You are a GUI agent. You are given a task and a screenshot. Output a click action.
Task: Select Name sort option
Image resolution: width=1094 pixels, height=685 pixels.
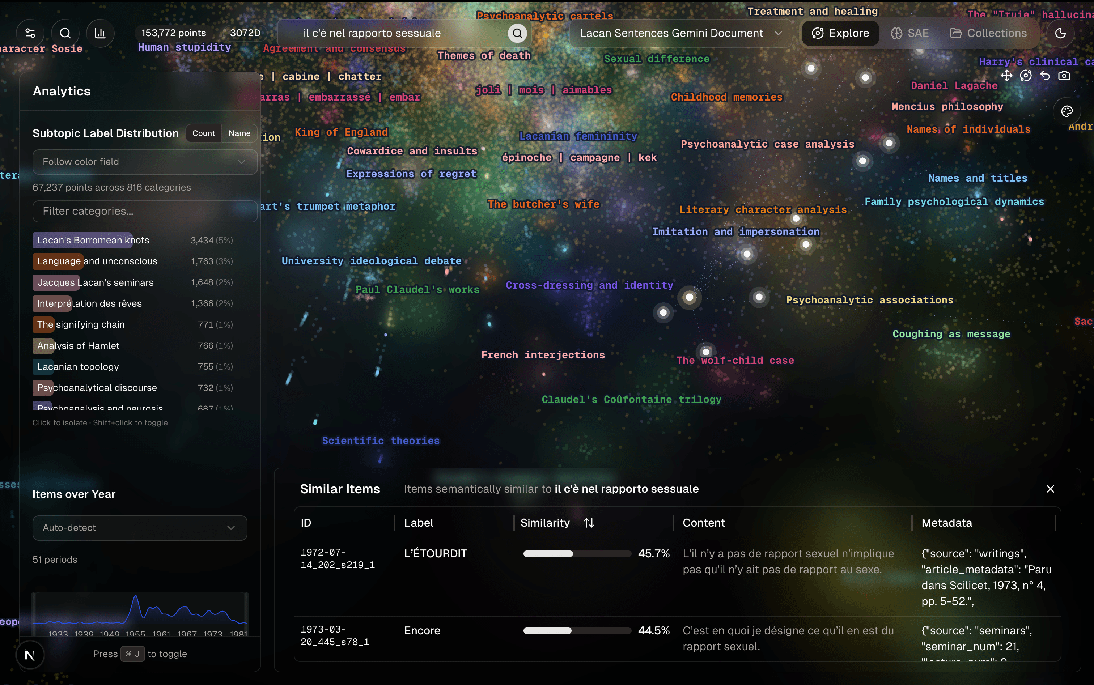pyautogui.click(x=239, y=133)
